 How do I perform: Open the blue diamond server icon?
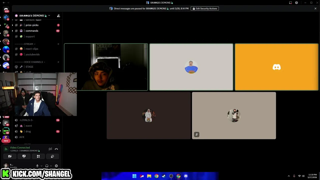click(x=6, y=17)
